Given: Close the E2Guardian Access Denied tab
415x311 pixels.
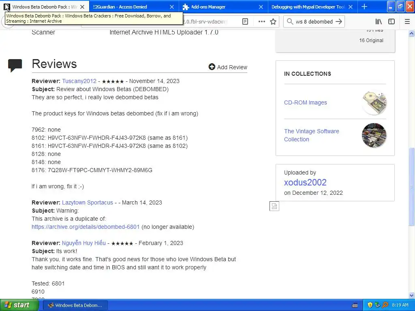Looking at the screenshot, I should point(172,7).
